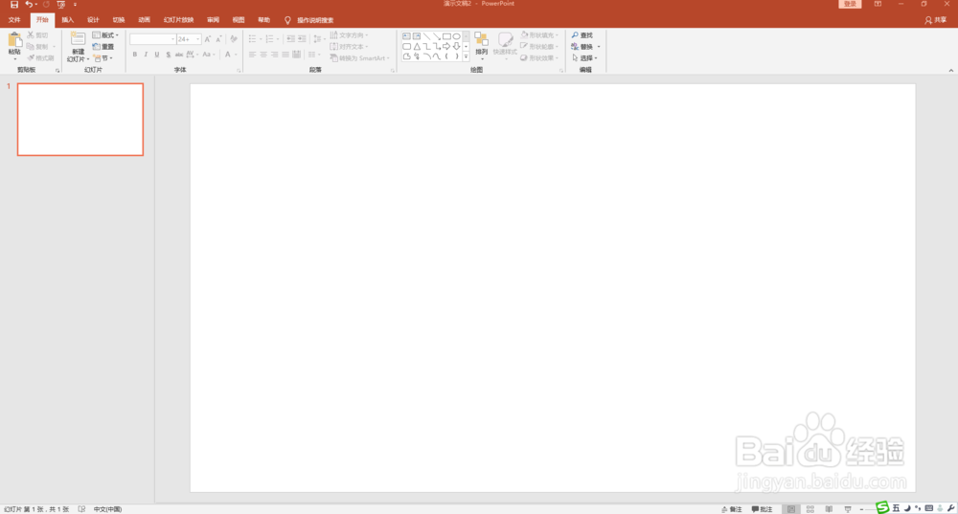
Task: Click the 排列 (Arrange) button
Action: 482,44
